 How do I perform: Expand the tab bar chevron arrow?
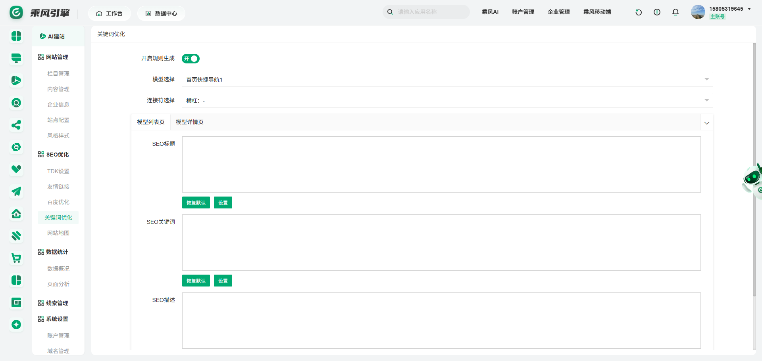pos(706,123)
